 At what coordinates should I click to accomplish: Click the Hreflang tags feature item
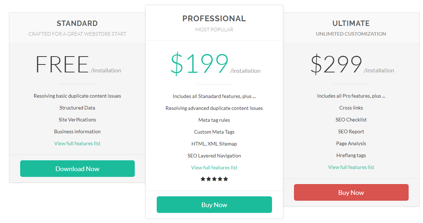pos(351,155)
